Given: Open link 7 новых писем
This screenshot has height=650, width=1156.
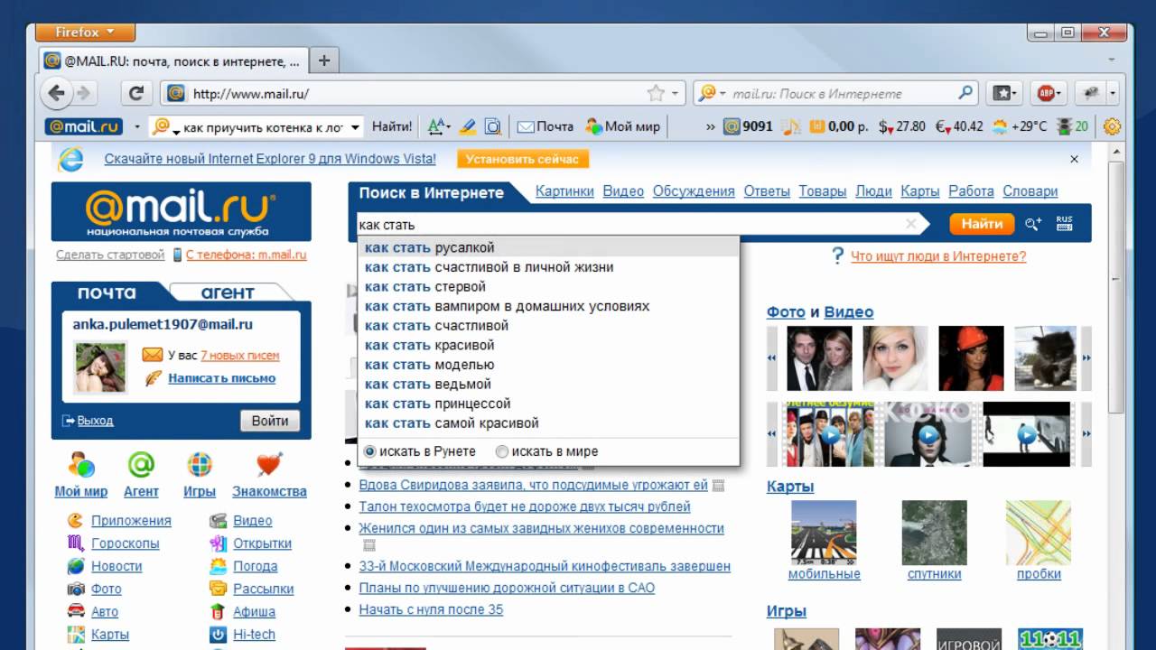Looking at the screenshot, I should point(240,356).
